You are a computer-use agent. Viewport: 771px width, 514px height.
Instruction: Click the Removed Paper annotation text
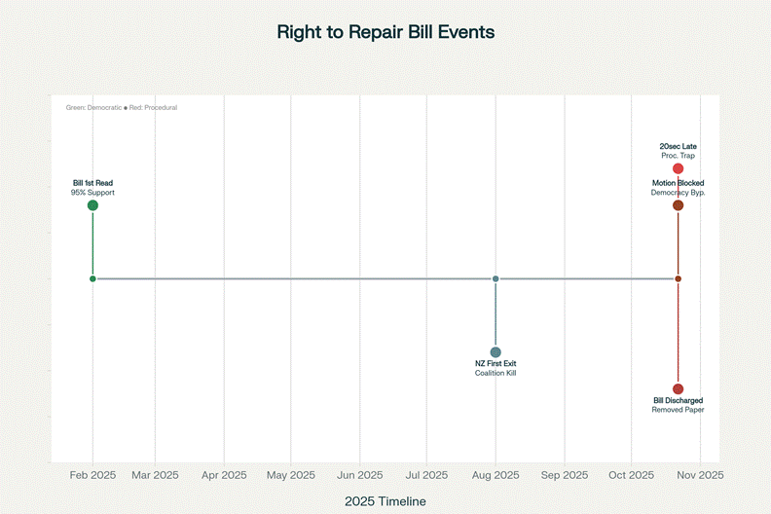click(x=678, y=410)
